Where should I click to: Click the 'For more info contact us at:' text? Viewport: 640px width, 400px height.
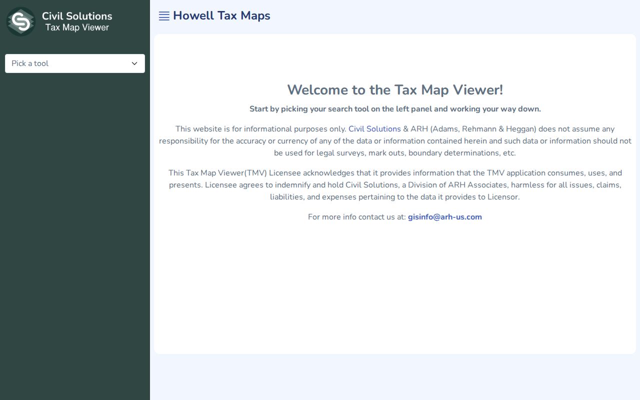[x=357, y=217]
